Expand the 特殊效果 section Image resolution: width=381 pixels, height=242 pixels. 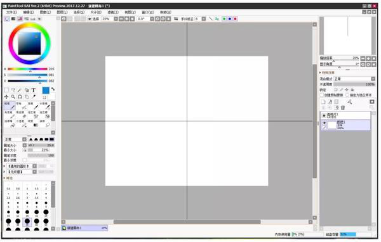(x=327, y=73)
